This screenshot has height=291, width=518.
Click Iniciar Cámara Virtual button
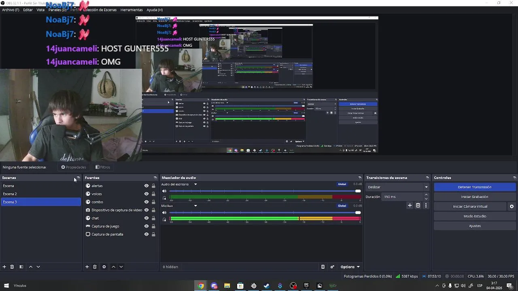[x=470, y=207]
